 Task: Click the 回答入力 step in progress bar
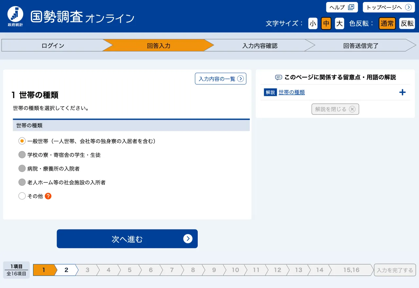pyautogui.click(x=158, y=45)
